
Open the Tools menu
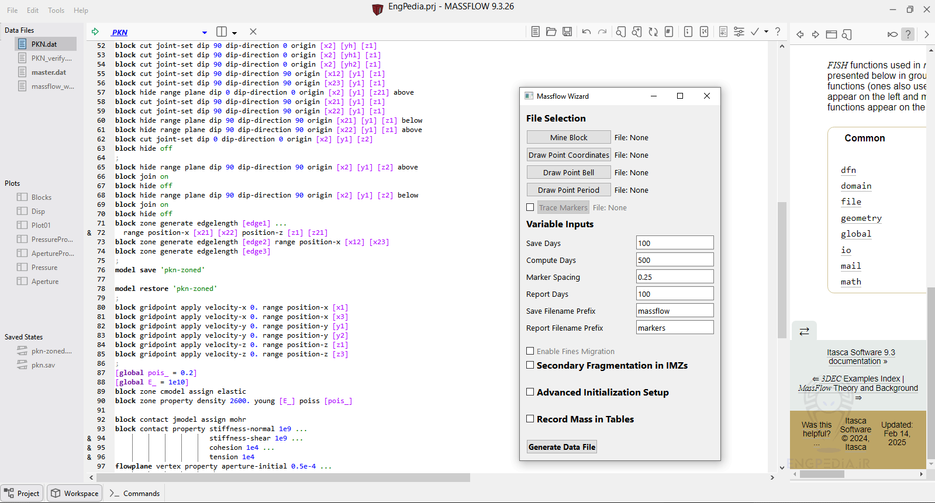pos(56,11)
